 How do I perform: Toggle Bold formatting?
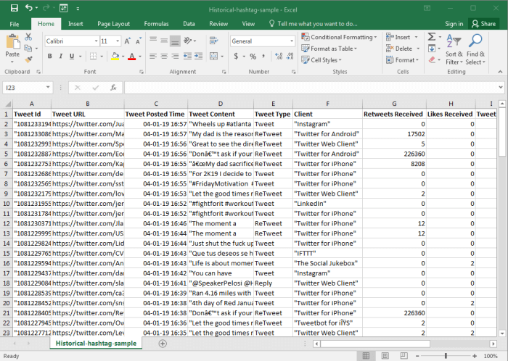click(49, 57)
